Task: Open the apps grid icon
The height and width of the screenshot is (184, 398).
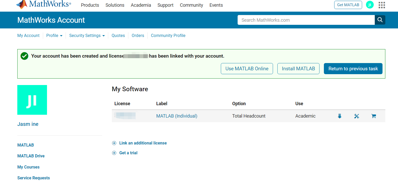Action: [382, 5]
